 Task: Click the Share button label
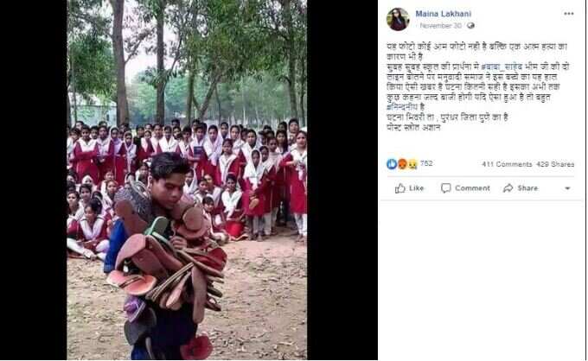coord(527,188)
